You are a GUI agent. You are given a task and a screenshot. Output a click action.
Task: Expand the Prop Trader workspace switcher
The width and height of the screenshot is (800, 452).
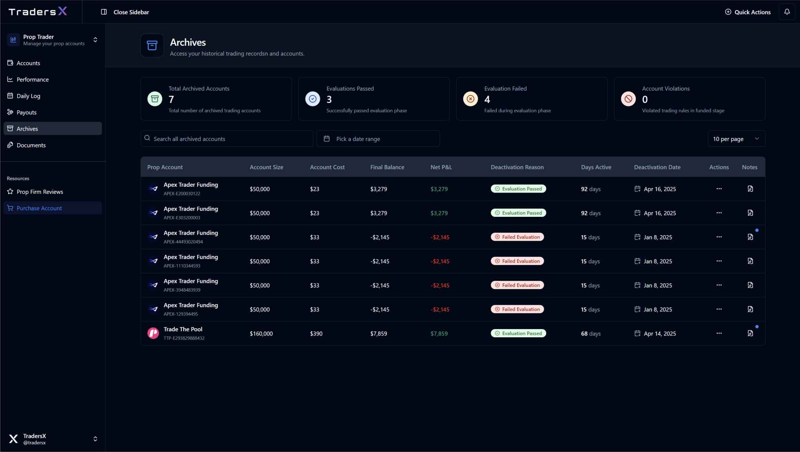[x=95, y=40]
